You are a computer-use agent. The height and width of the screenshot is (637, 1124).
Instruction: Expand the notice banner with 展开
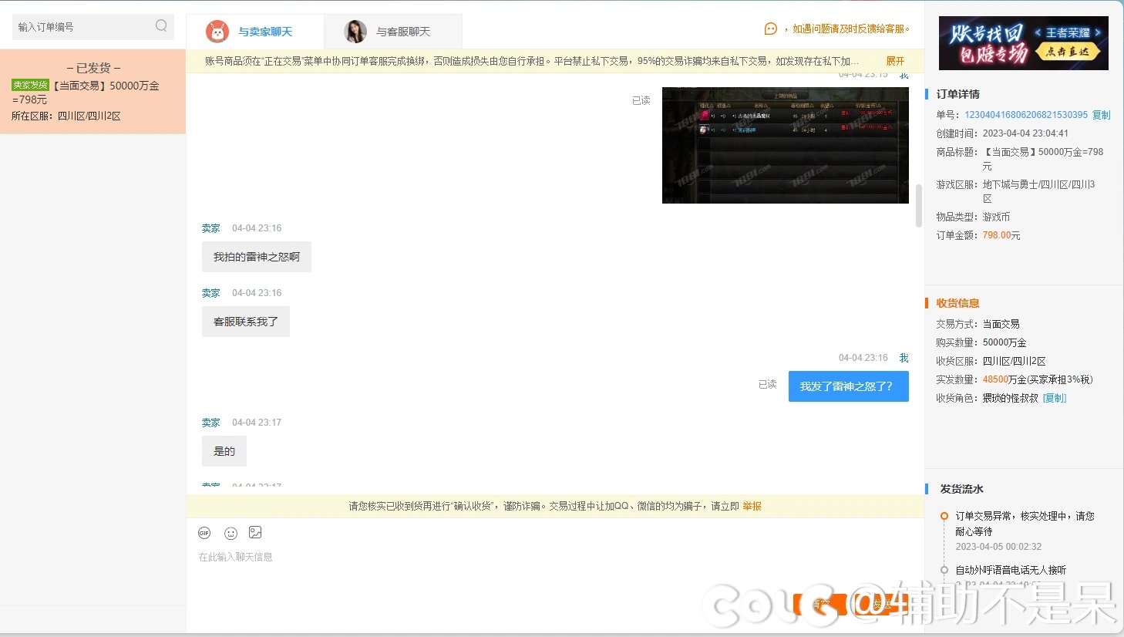click(x=895, y=61)
